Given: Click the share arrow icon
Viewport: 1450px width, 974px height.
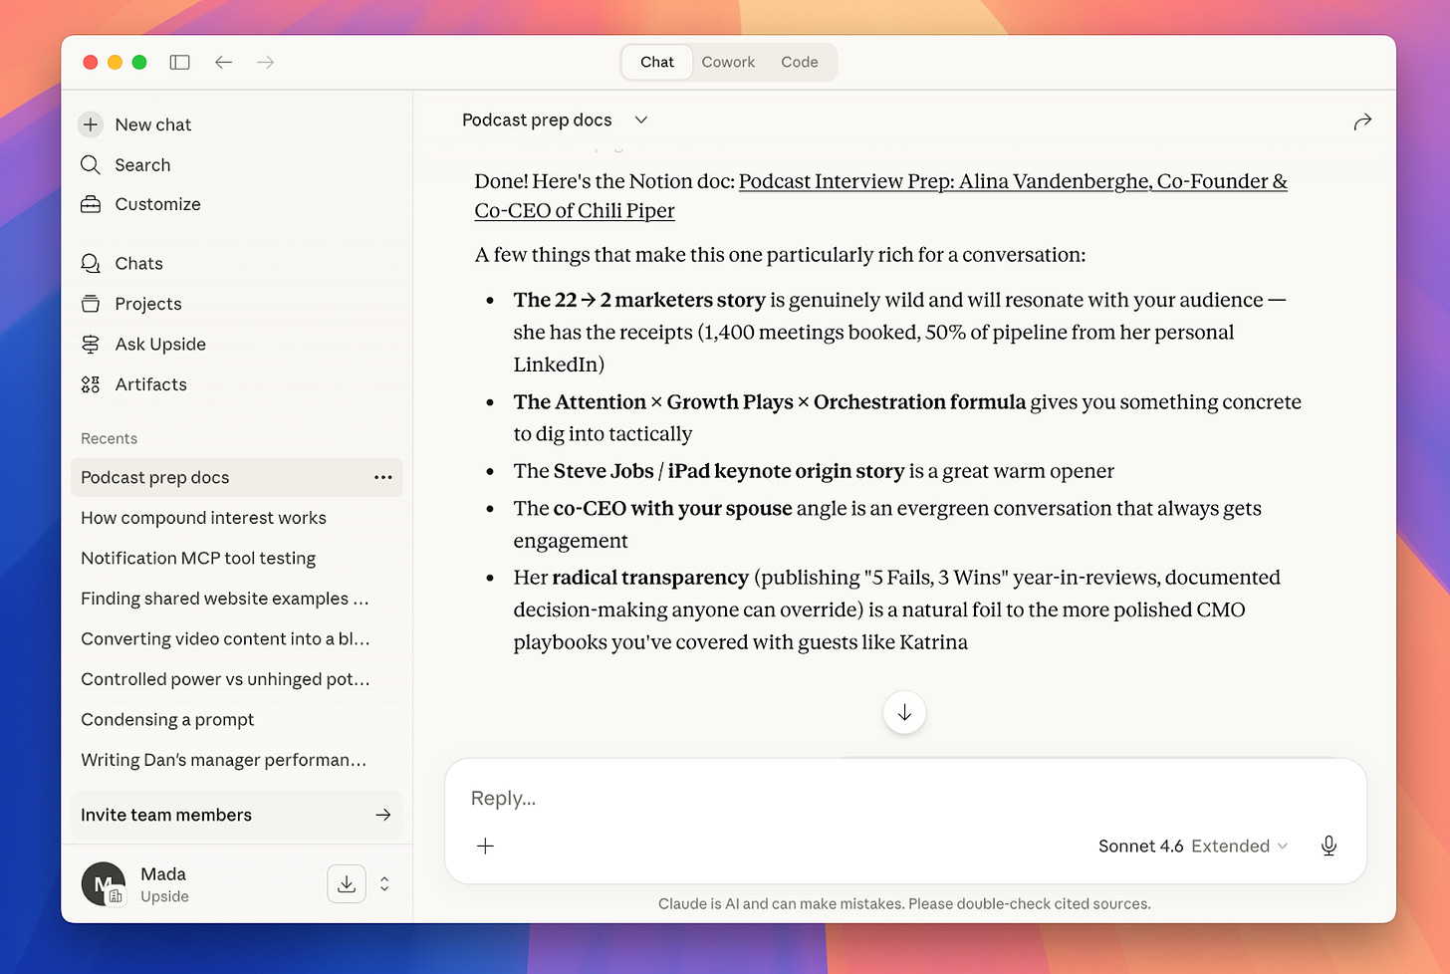Looking at the screenshot, I should coord(1362,122).
